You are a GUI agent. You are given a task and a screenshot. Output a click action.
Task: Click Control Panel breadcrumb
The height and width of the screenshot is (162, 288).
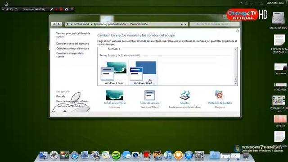pos(81,24)
